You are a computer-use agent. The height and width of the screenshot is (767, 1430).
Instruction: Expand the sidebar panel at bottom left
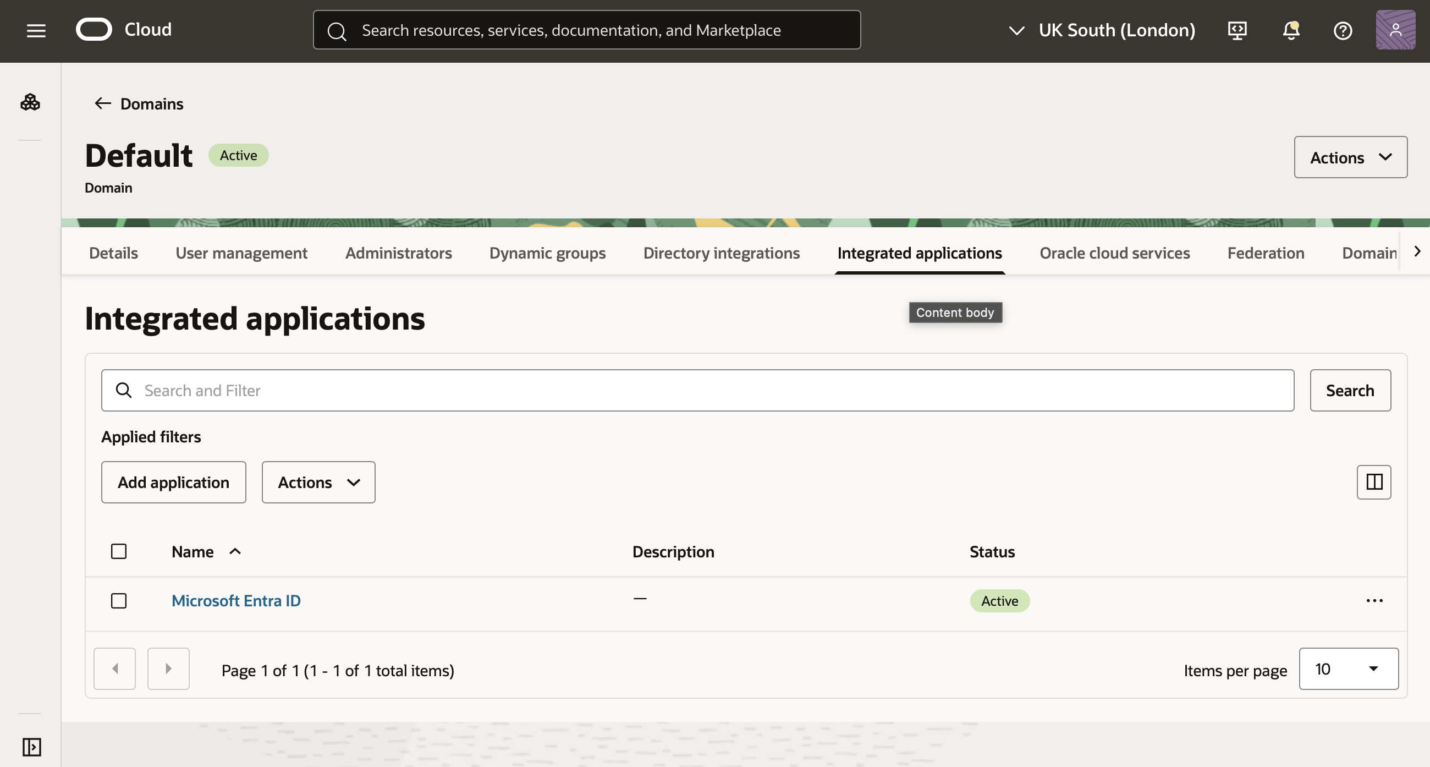pyautogui.click(x=32, y=747)
